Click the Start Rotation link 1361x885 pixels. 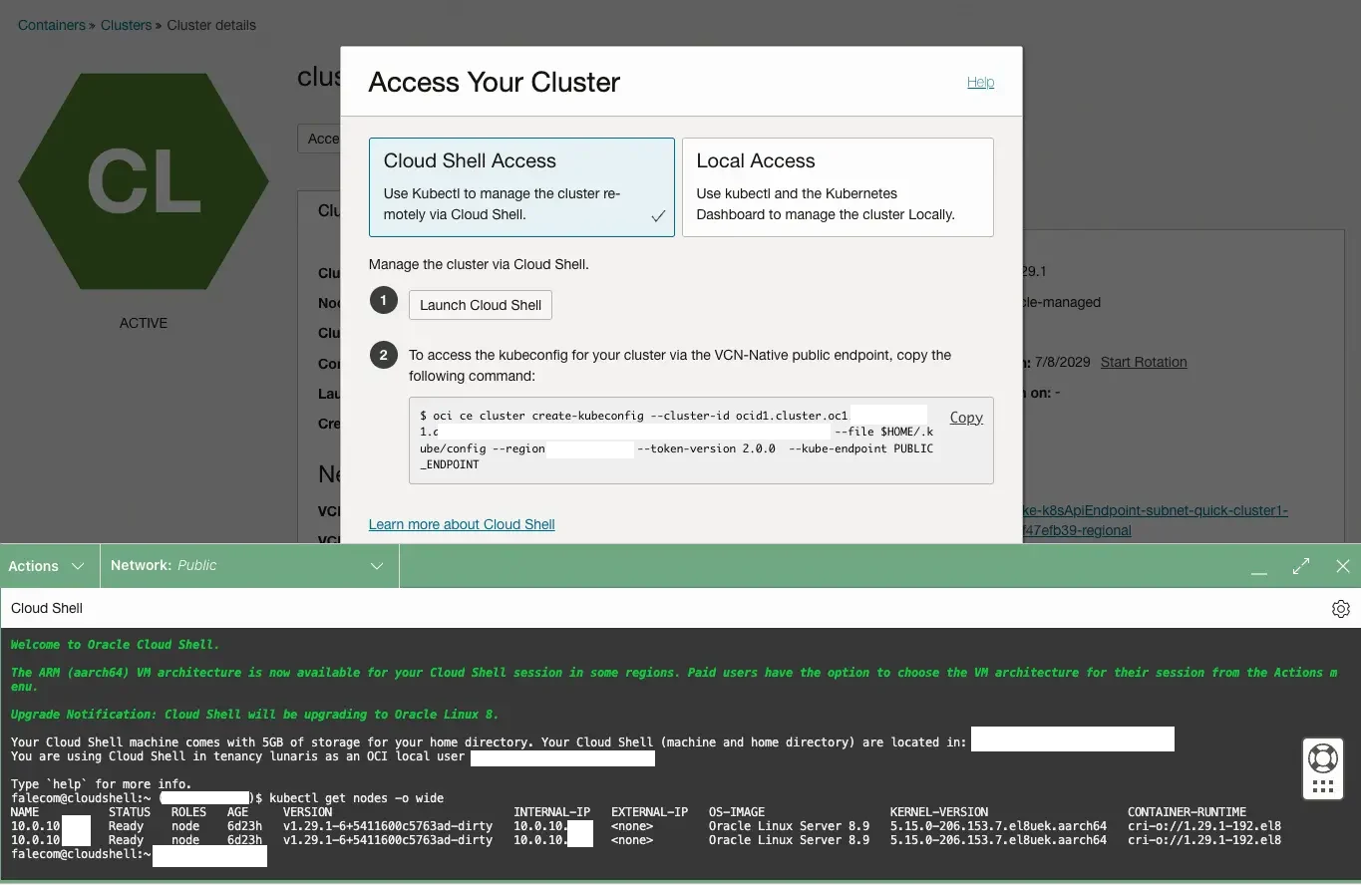[x=1144, y=362]
